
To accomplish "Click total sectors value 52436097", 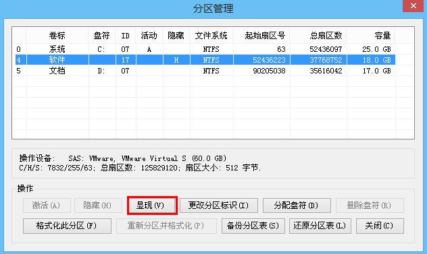I will pos(326,49).
